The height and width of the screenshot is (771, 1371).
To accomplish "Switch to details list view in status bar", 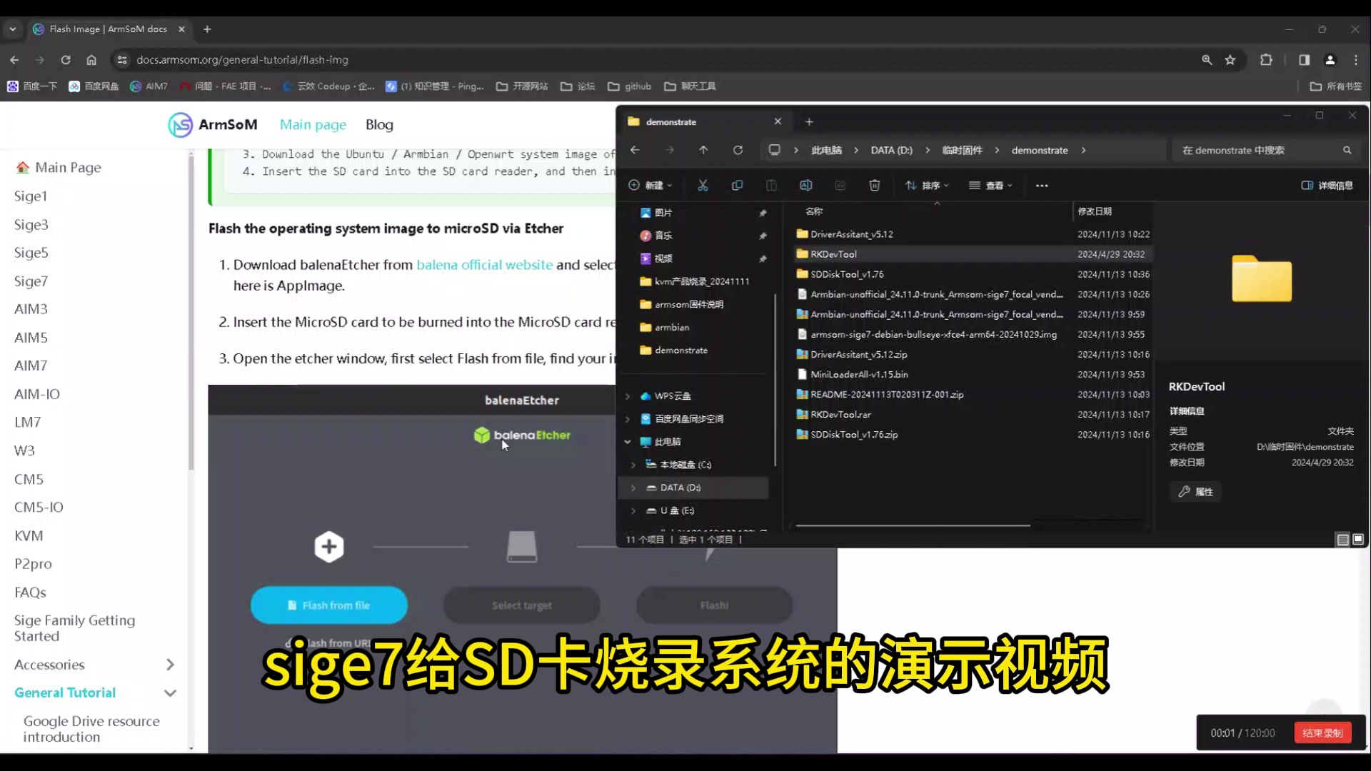I will 1342,540.
